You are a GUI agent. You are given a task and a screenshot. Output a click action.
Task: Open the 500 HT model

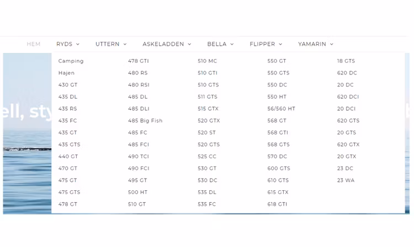pyautogui.click(x=137, y=192)
